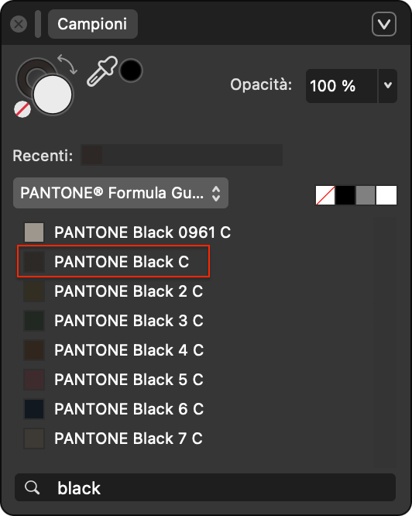412x516 pixels.
Task: Select the white fill color circle
Action: click(x=53, y=95)
